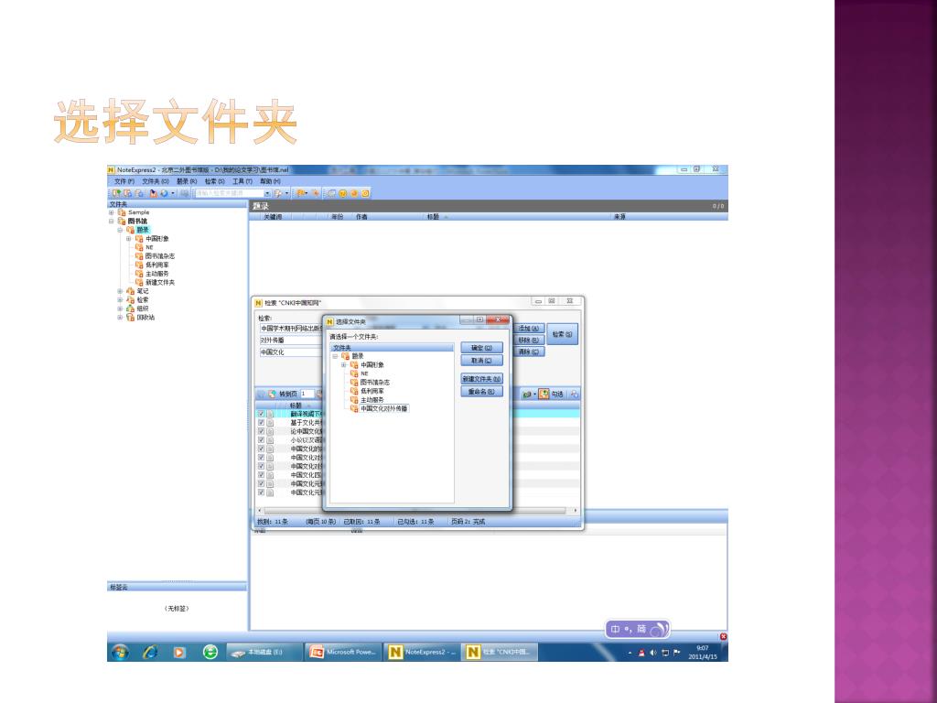
Task: Switch to 本地磁盘 (E:) taskbar window
Action: pos(264,652)
